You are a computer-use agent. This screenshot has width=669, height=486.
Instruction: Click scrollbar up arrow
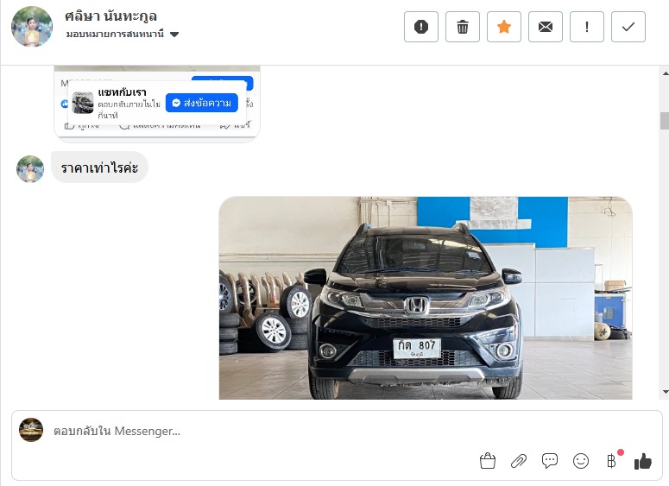(666, 73)
